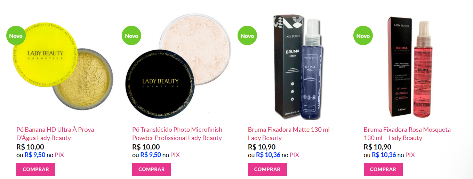Screen dimensions: 473x179
Task: Click R$ 9,50 PIX price for Pó Translúcido
Action: [151, 155]
